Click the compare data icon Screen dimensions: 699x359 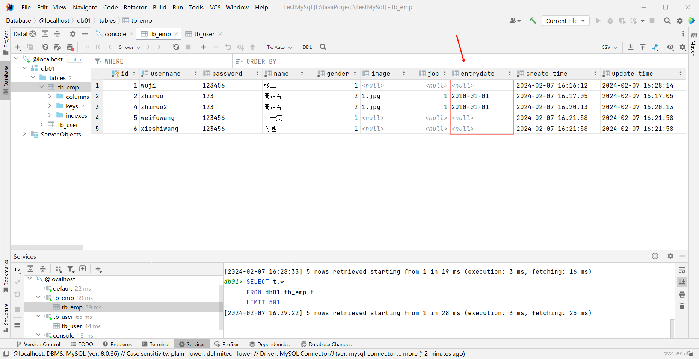655,47
